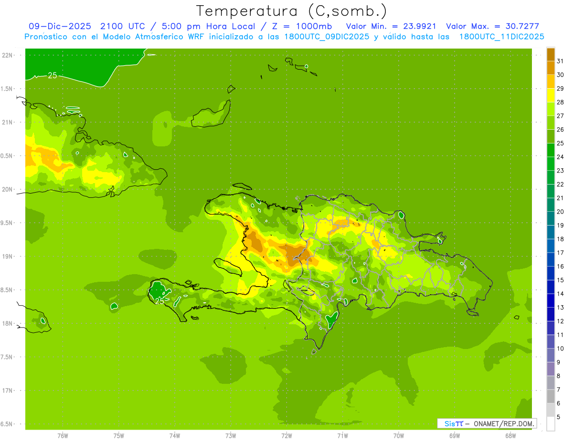Viewport: 573px width, 442px height.
Task: Click colorbar swatch between 9 and 10
Action: point(551,355)
